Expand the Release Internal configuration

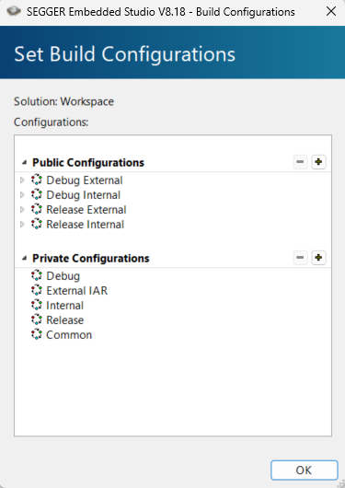(22, 224)
